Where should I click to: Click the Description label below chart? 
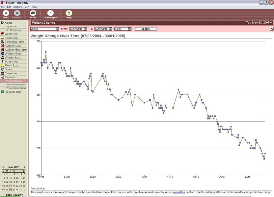[38, 188]
